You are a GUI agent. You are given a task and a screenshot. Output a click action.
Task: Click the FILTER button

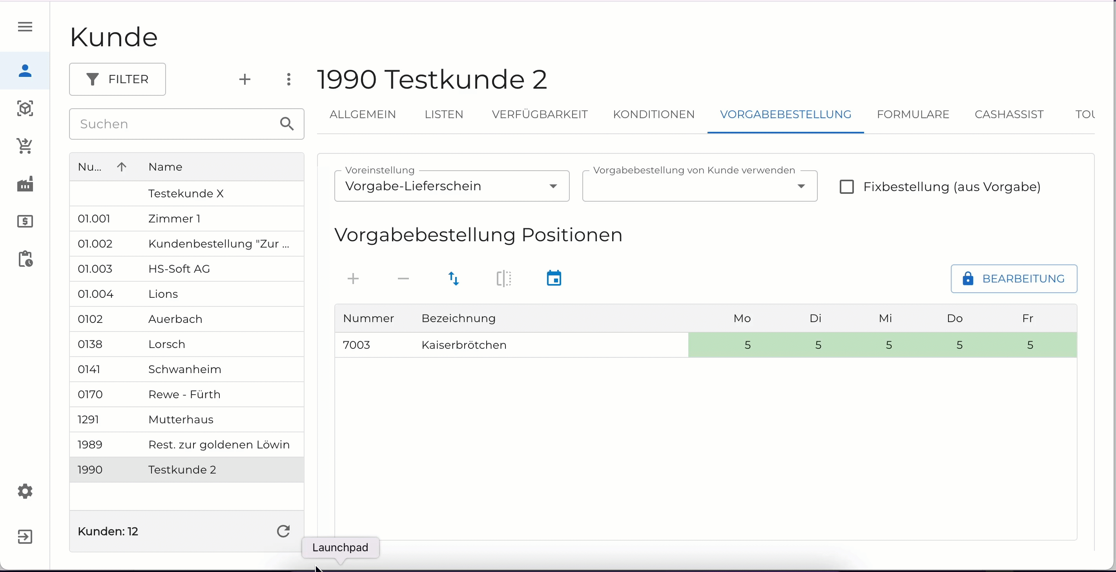117,79
